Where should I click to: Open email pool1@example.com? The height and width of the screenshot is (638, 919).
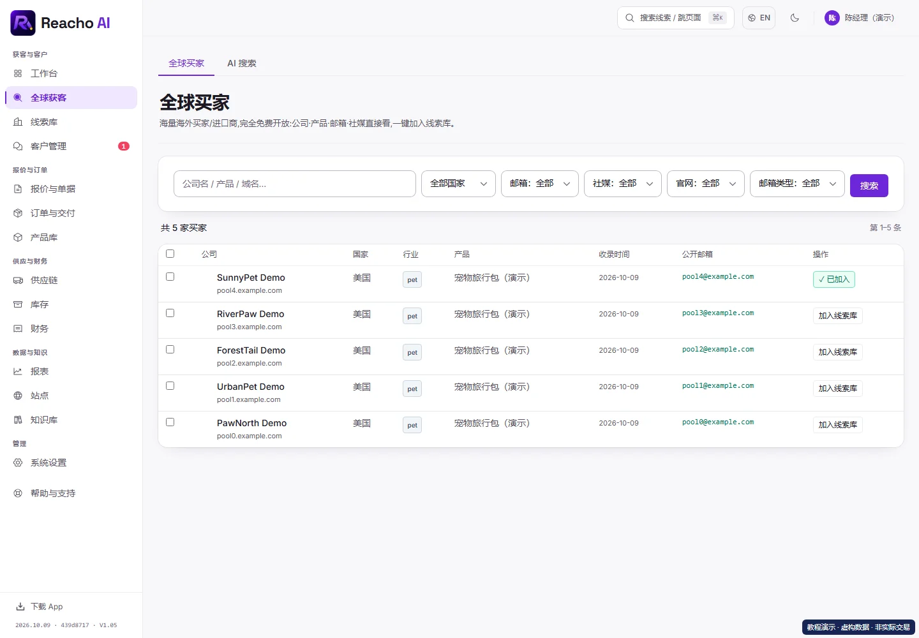click(718, 386)
